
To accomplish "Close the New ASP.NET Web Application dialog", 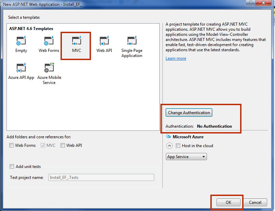I will tap(263, 3).
